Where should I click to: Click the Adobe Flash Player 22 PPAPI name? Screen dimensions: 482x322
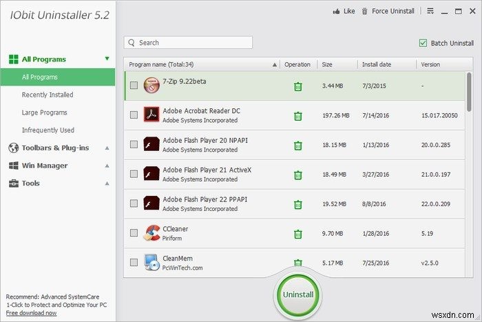(x=205, y=199)
